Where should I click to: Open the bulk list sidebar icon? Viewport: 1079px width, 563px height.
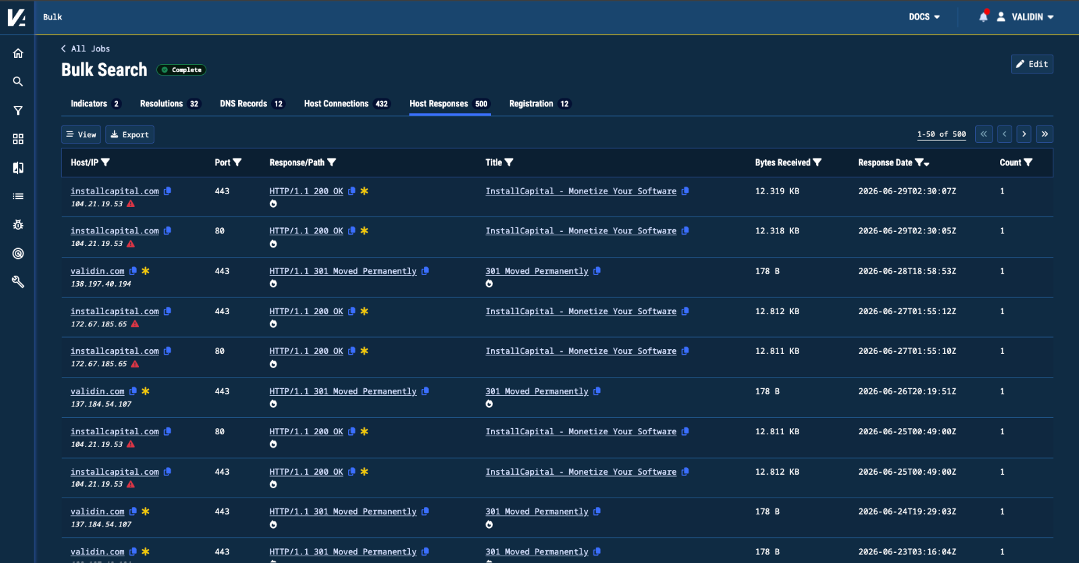(x=18, y=196)
